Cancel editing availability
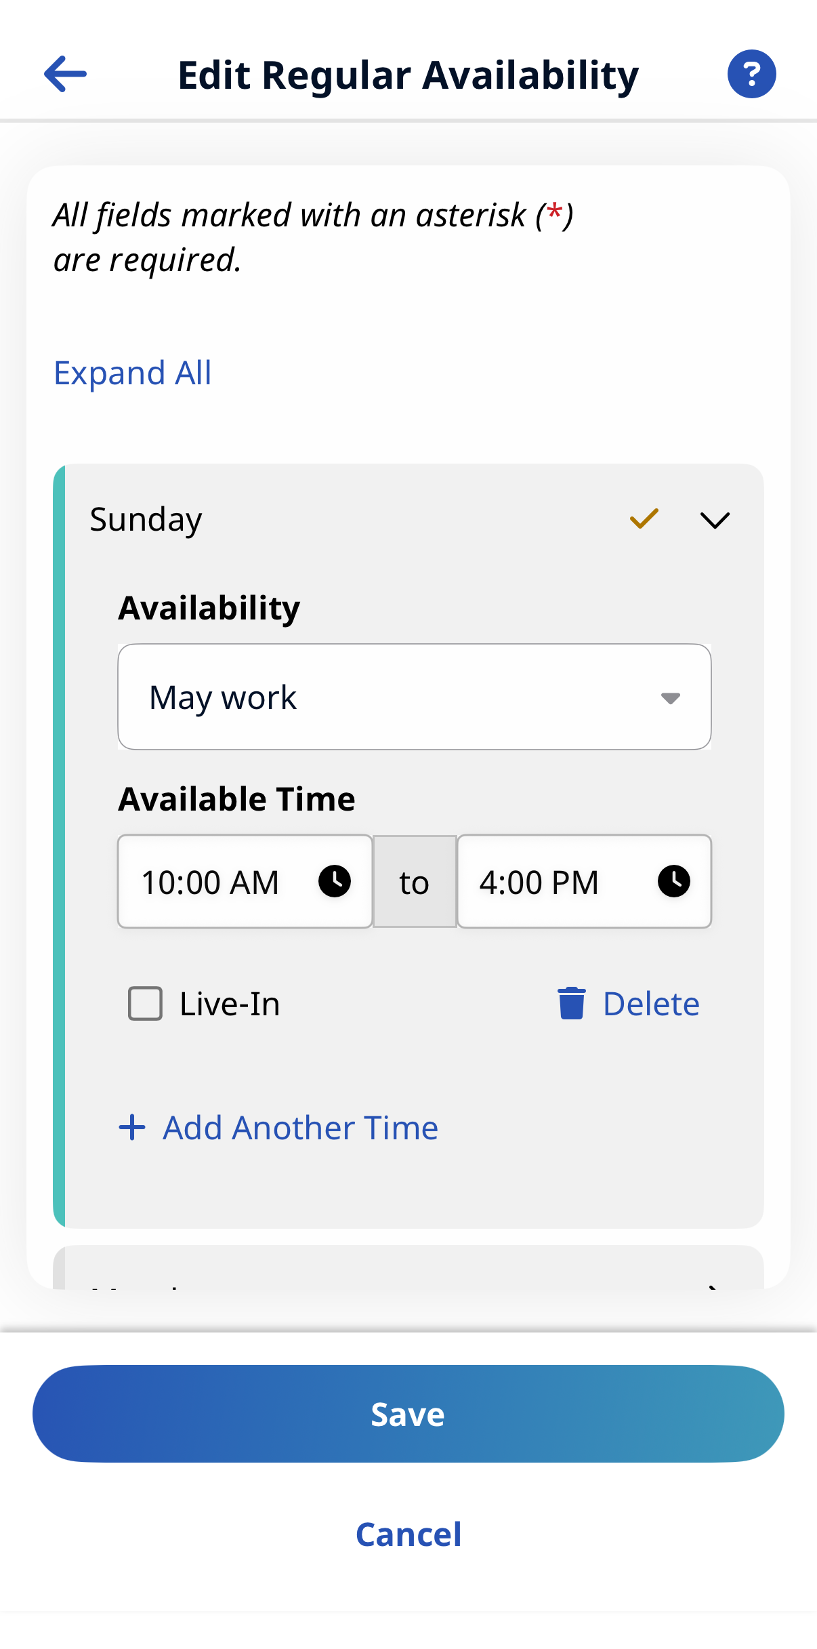Image resolution: width=817 pixels, height=1649 pixels. click(x=408, y=1534)
